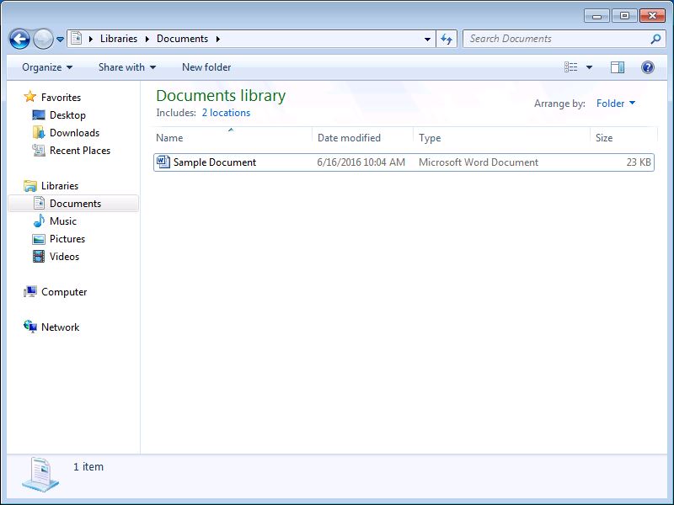The width and height of the screenshot is (674, 505).
Task: Click the library icon in the address bar
Action: [x=77, y=39]
